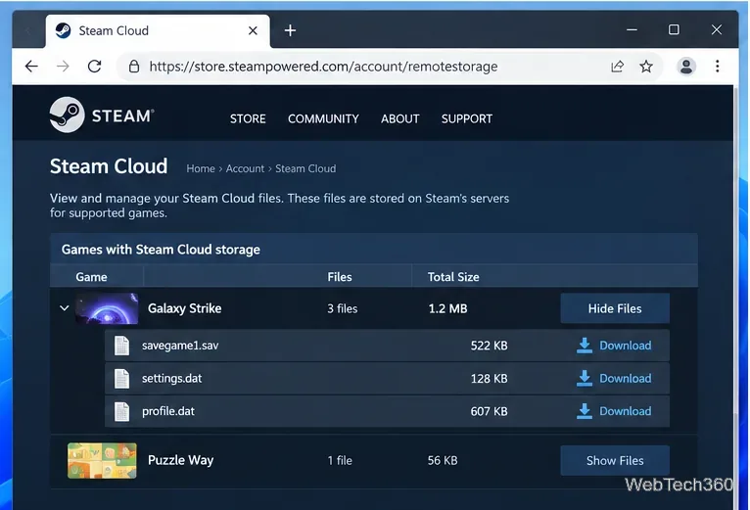Click the share page icon in the address bar
750x510 pixels.
point(618,66)
